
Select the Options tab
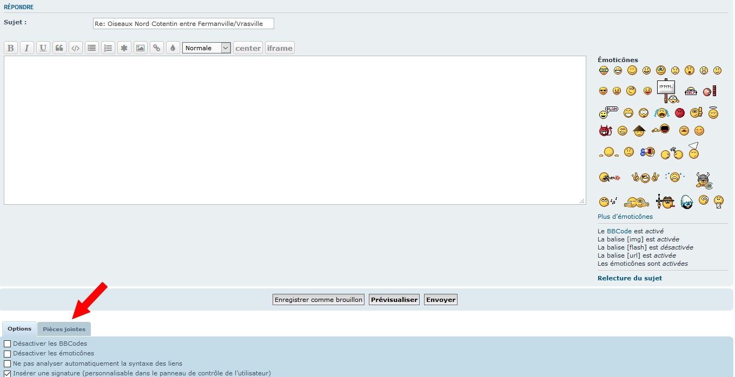[19, 329]
